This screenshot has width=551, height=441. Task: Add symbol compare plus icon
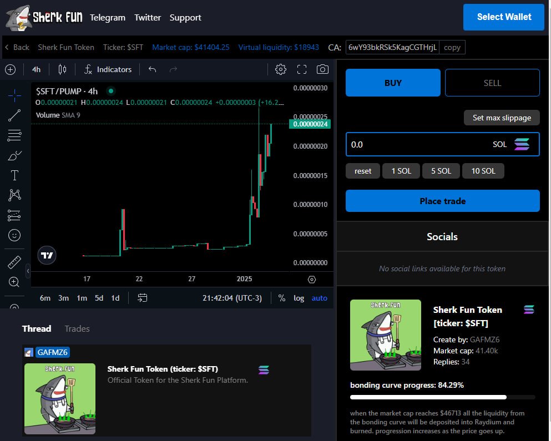pyautogui.click(x=11, y=69)
